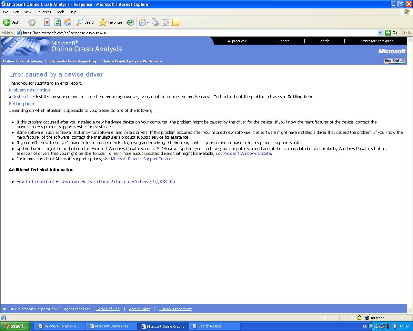
Task: Select Online Crash Analysis Worldwide tab
Action: 132,61
